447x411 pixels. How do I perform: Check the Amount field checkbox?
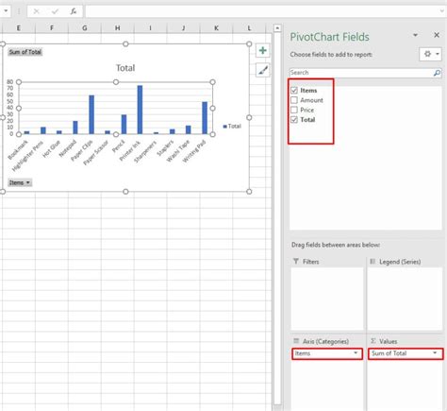(294, 100)
